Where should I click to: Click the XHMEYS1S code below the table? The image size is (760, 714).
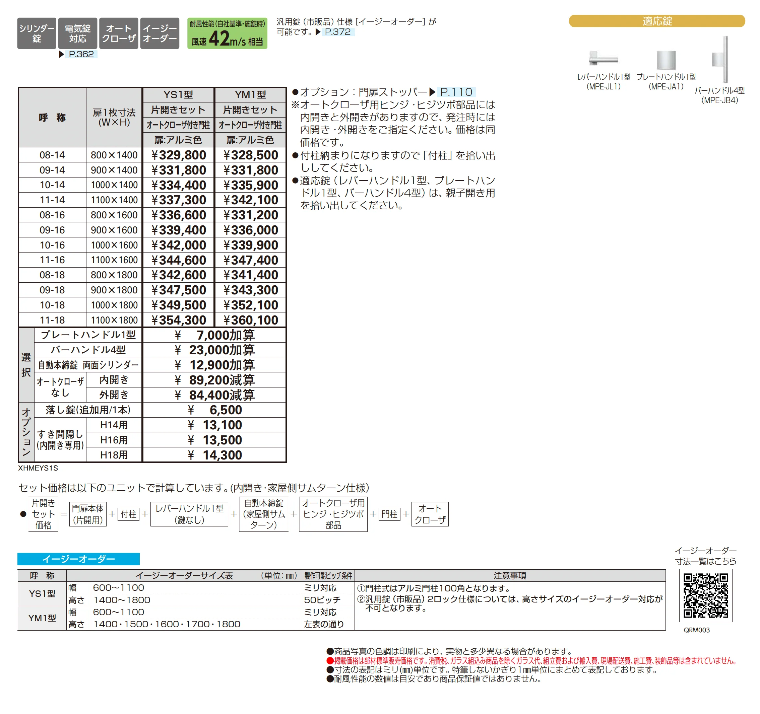pyautogui.click(x=38, y=468)
